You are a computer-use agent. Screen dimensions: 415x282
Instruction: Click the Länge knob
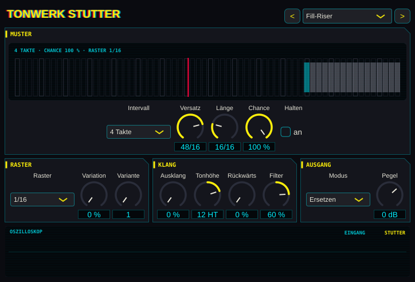(225, 127)
